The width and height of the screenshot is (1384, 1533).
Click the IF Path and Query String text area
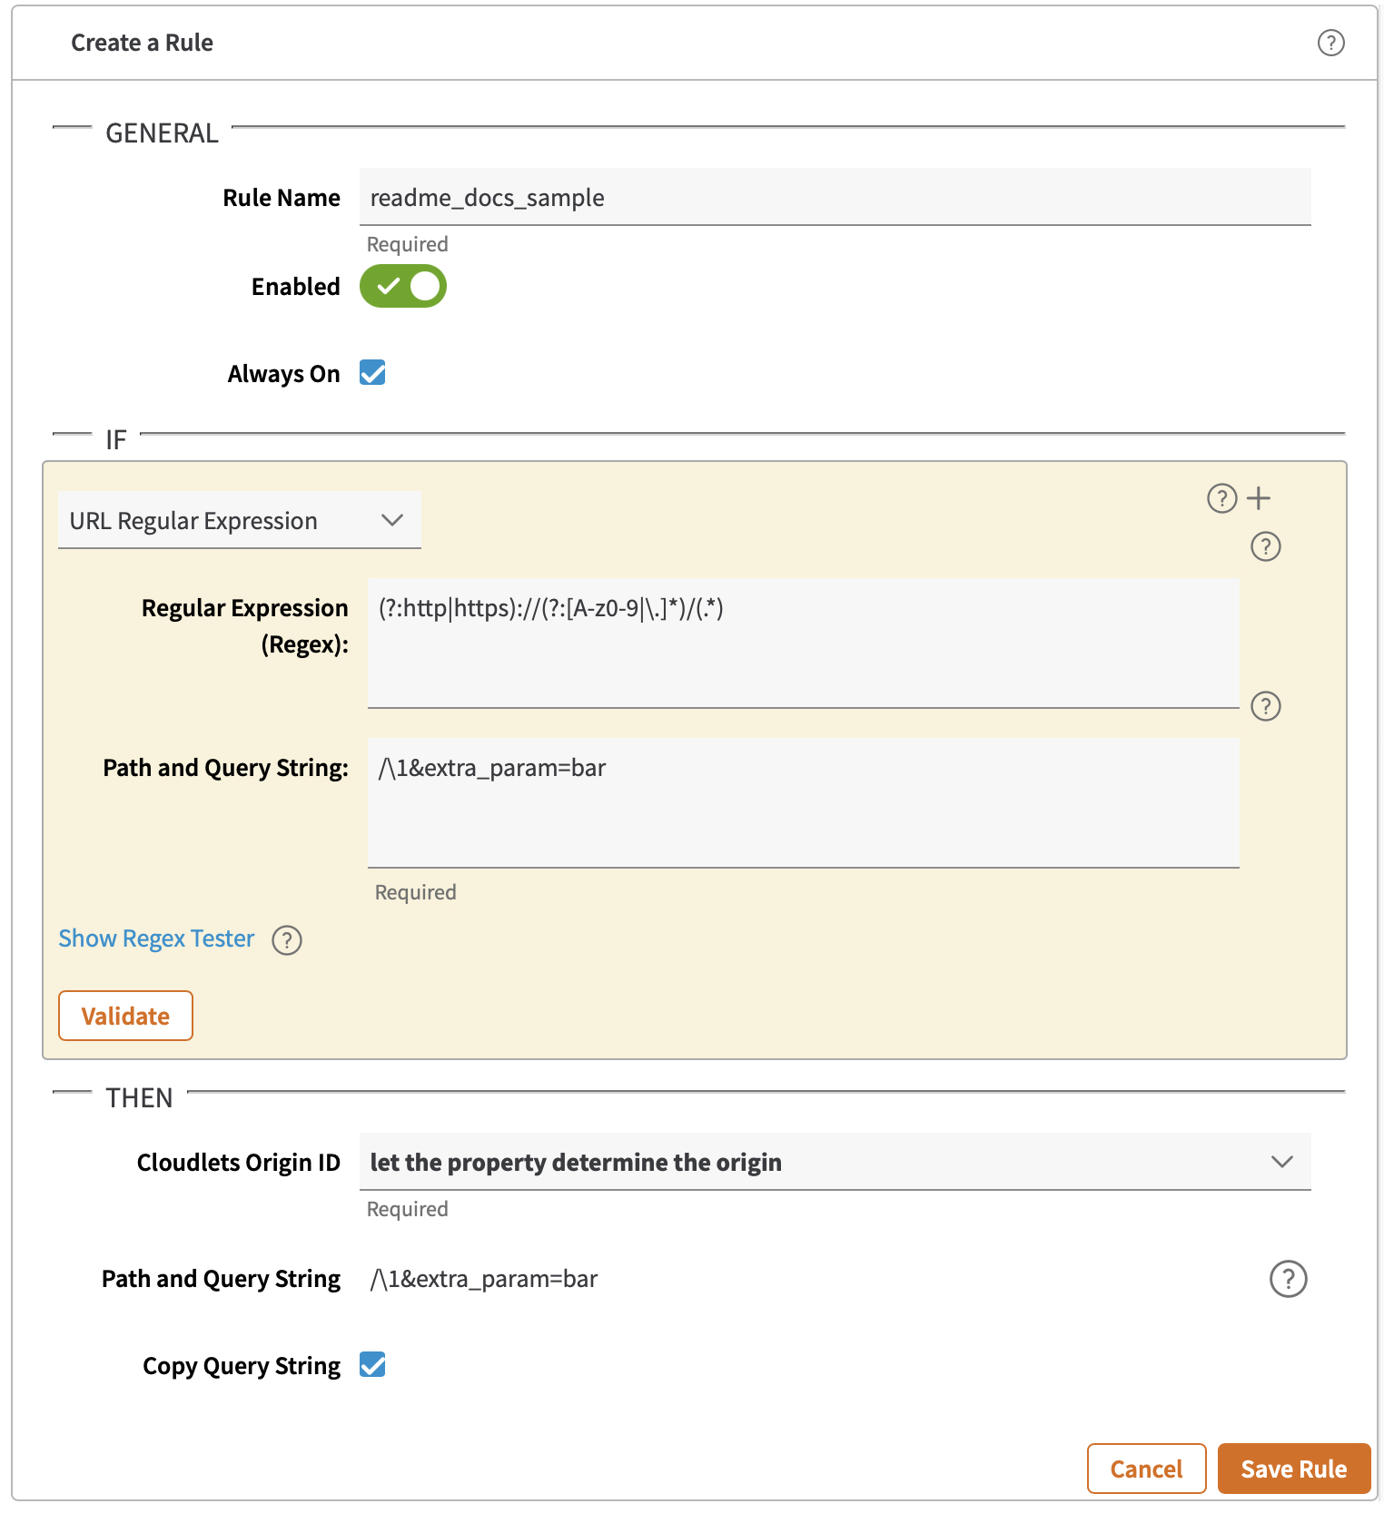pyautogui.click(x=803, y=802)
